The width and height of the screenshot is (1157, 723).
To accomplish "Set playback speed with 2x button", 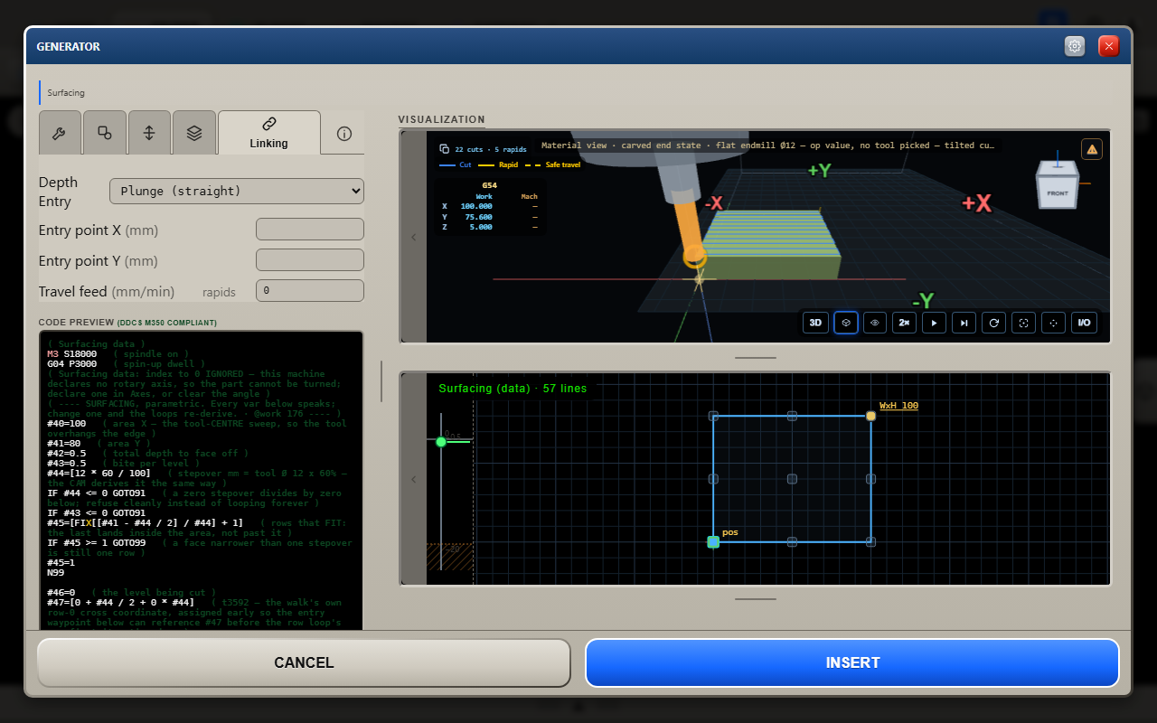I will 904,323.
